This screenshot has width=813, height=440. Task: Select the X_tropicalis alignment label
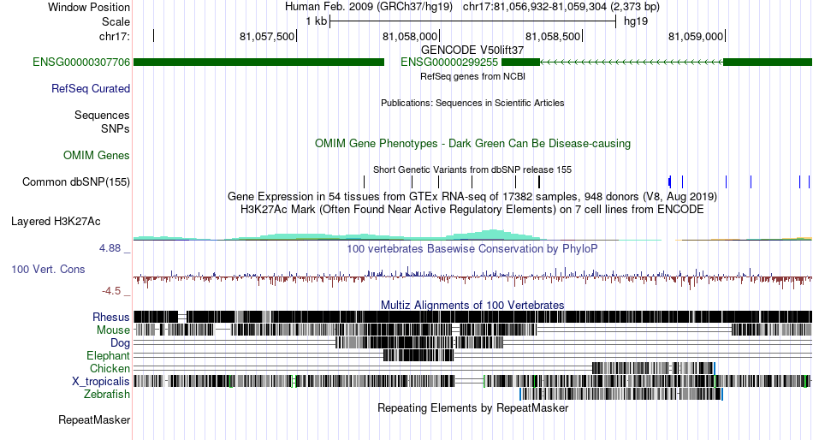101,382
